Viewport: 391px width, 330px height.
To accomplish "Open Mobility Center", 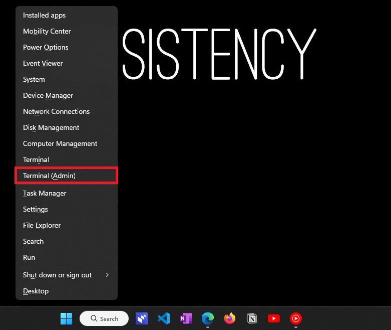I will tap(67, 31).
